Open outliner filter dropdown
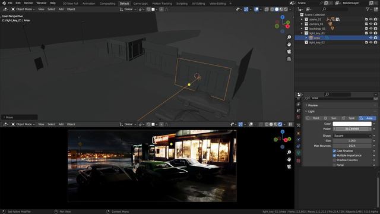380x214 pixels. 368,10
